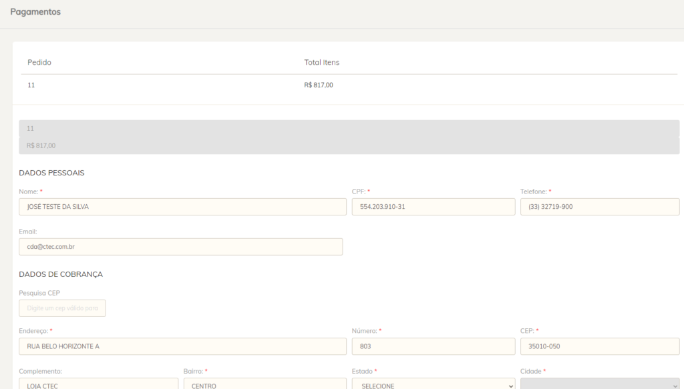Viewport: 684px width, 389px height.
Task: Open the Cidade dropdown
Action: pos(600,384)
